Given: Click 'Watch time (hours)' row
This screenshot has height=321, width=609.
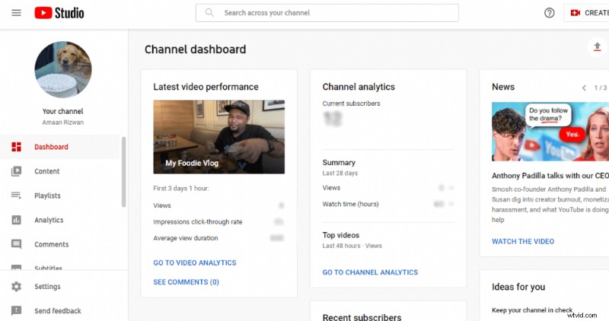Looking at the screenshot, I should [388, 204].
